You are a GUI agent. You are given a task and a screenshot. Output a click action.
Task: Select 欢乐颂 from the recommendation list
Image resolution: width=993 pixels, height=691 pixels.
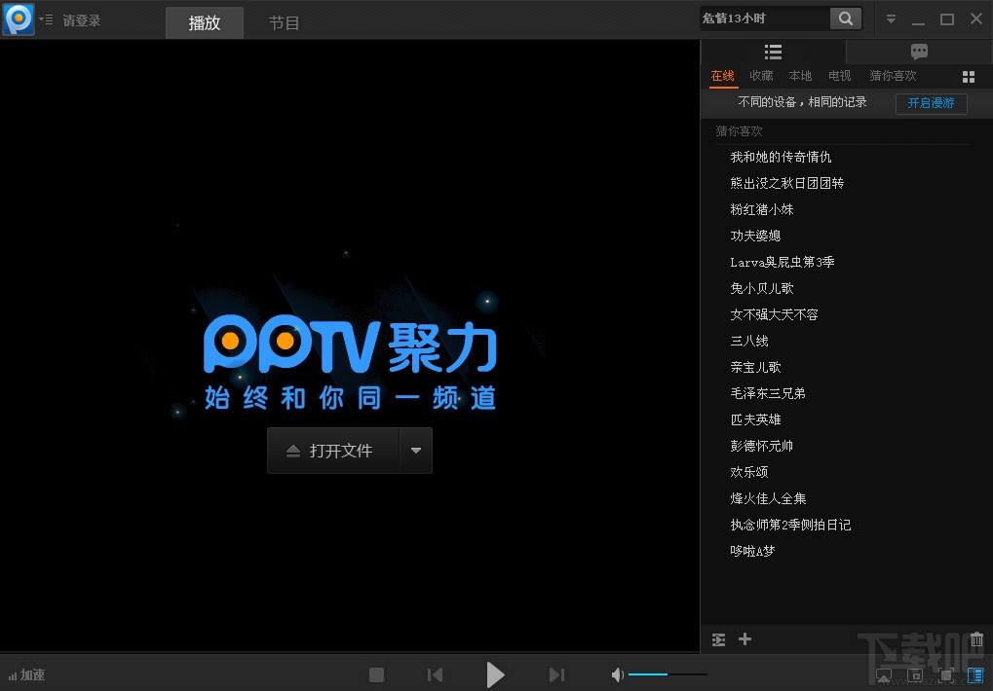(x=748, y=472)
